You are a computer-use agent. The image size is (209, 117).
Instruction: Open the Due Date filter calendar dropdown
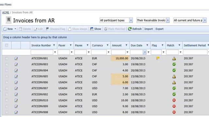click(145, 52)
